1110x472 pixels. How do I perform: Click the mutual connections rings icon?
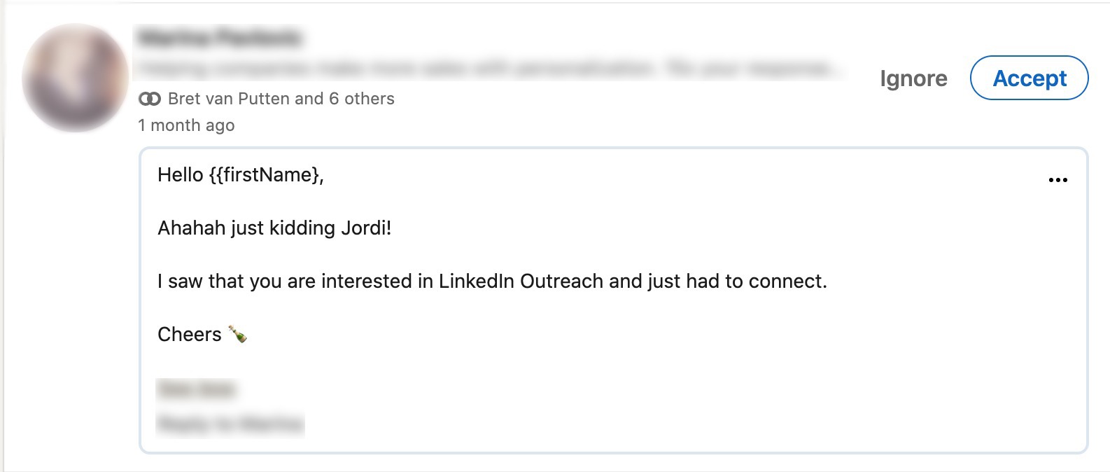[150, 99]
